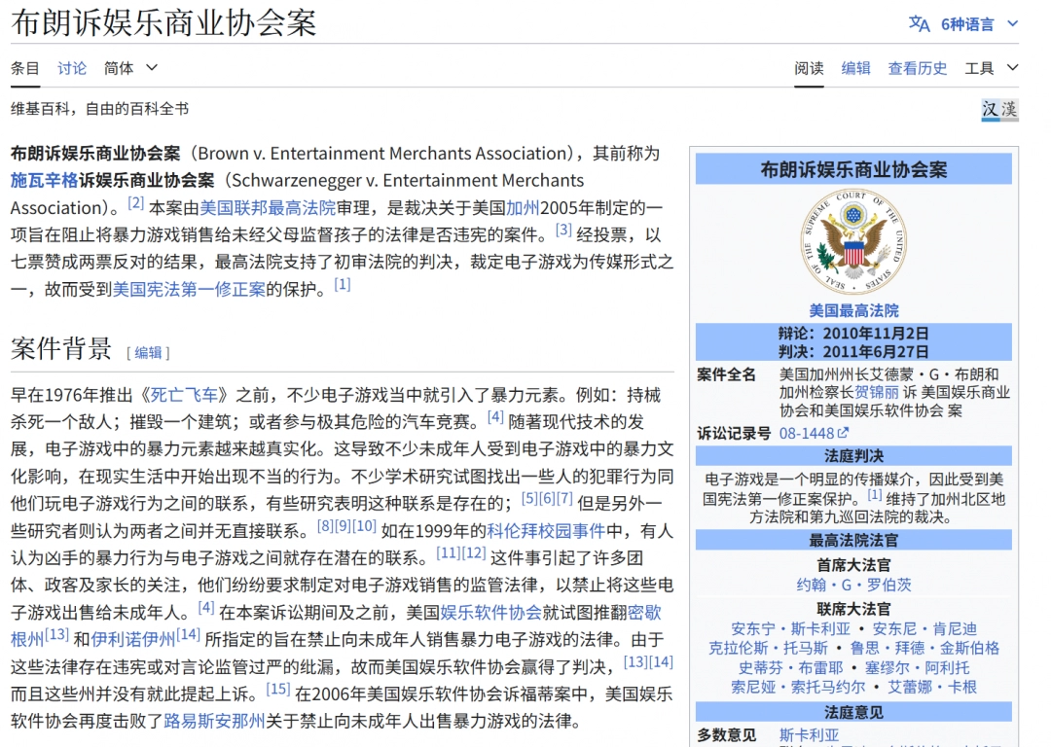The height and width of the screenshot is (747, 1051).
Task: Jump to citation [11] reference
Action: pos(449,552)
